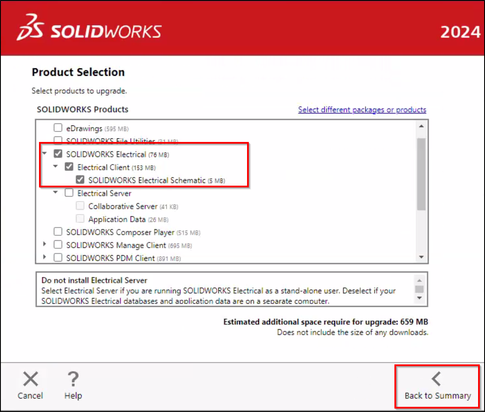Click the Electrical Server label

104,193
